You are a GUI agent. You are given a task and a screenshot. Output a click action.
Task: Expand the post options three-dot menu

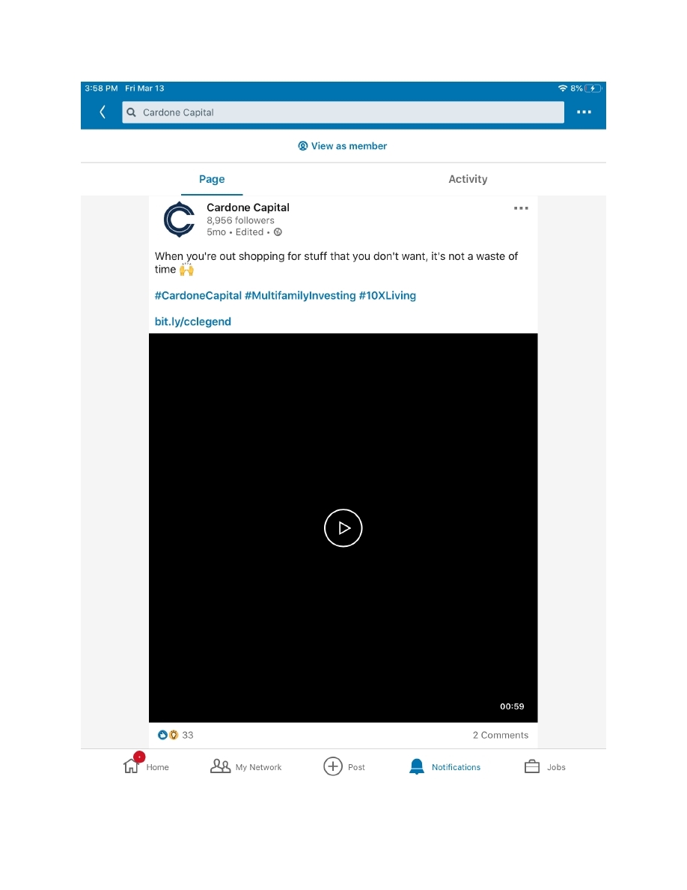[521, 208]
